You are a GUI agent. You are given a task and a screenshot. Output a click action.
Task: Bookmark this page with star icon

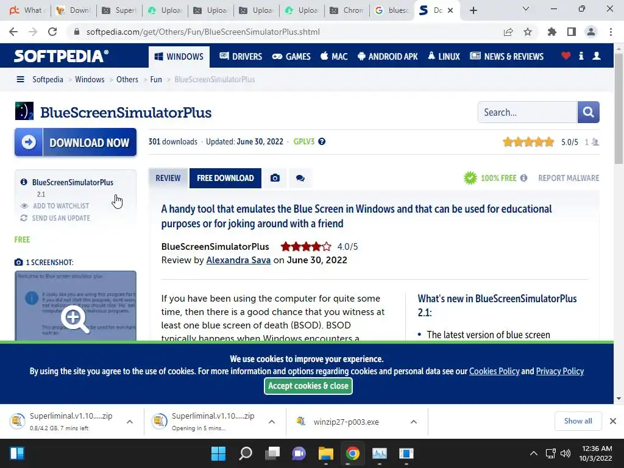(x=528, y=32)
